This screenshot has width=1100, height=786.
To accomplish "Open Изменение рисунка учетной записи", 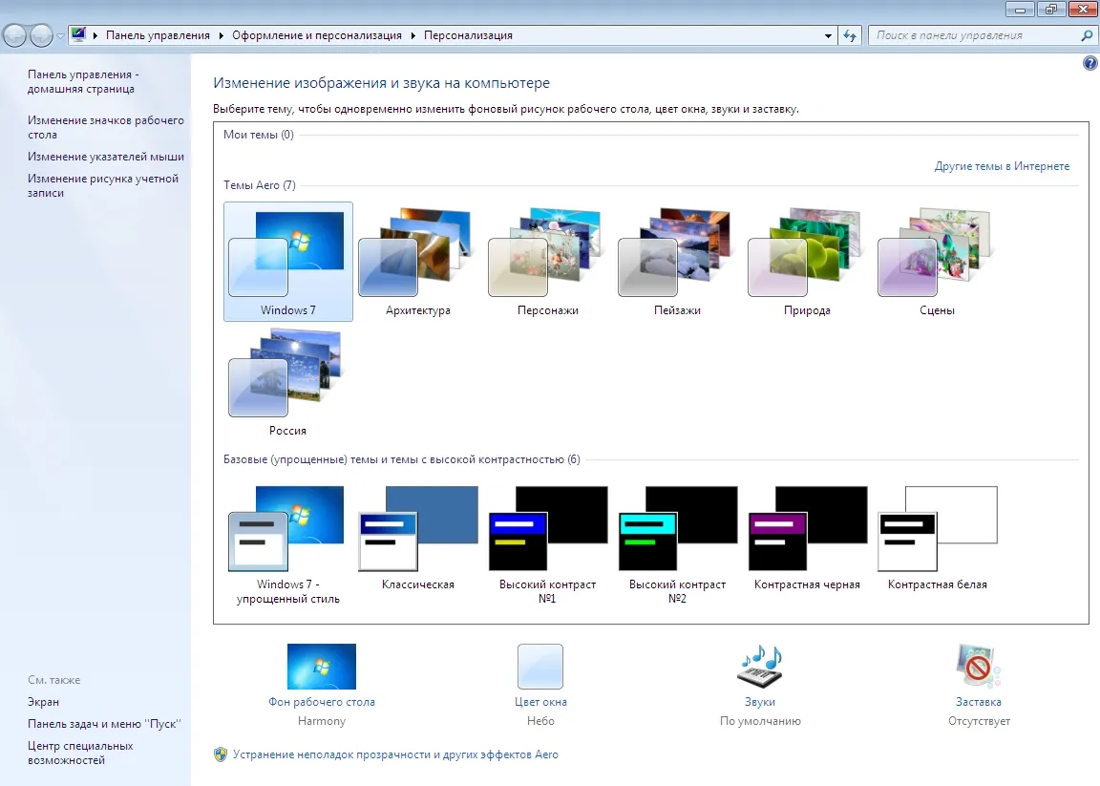I will [x=103, y=185].
